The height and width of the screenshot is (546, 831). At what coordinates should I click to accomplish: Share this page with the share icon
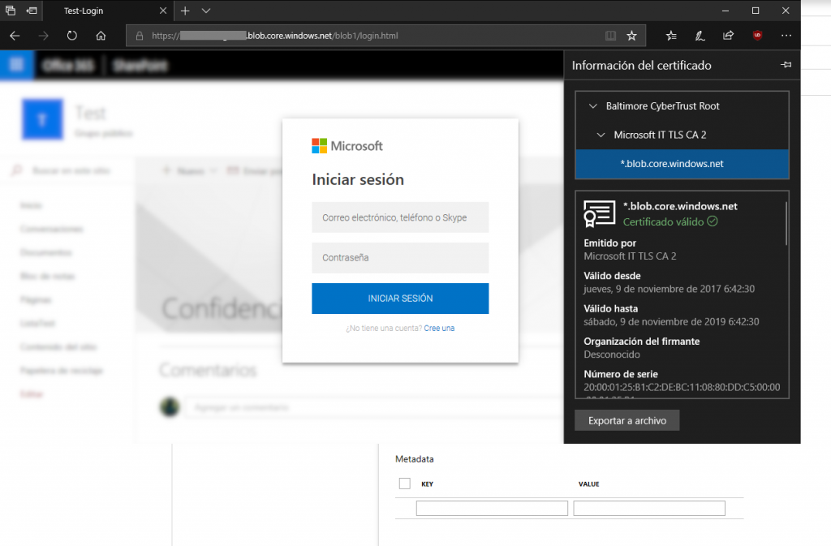728,36
